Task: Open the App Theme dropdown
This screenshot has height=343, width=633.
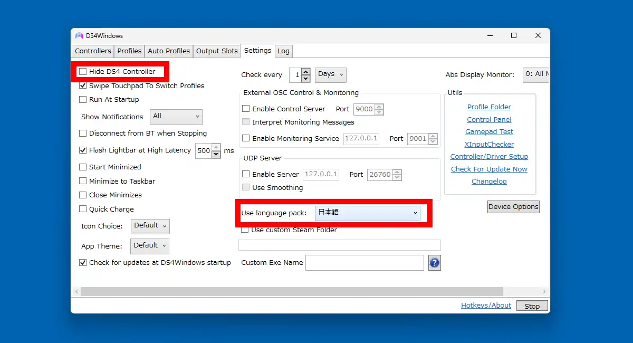Action: tap(150, 246)
